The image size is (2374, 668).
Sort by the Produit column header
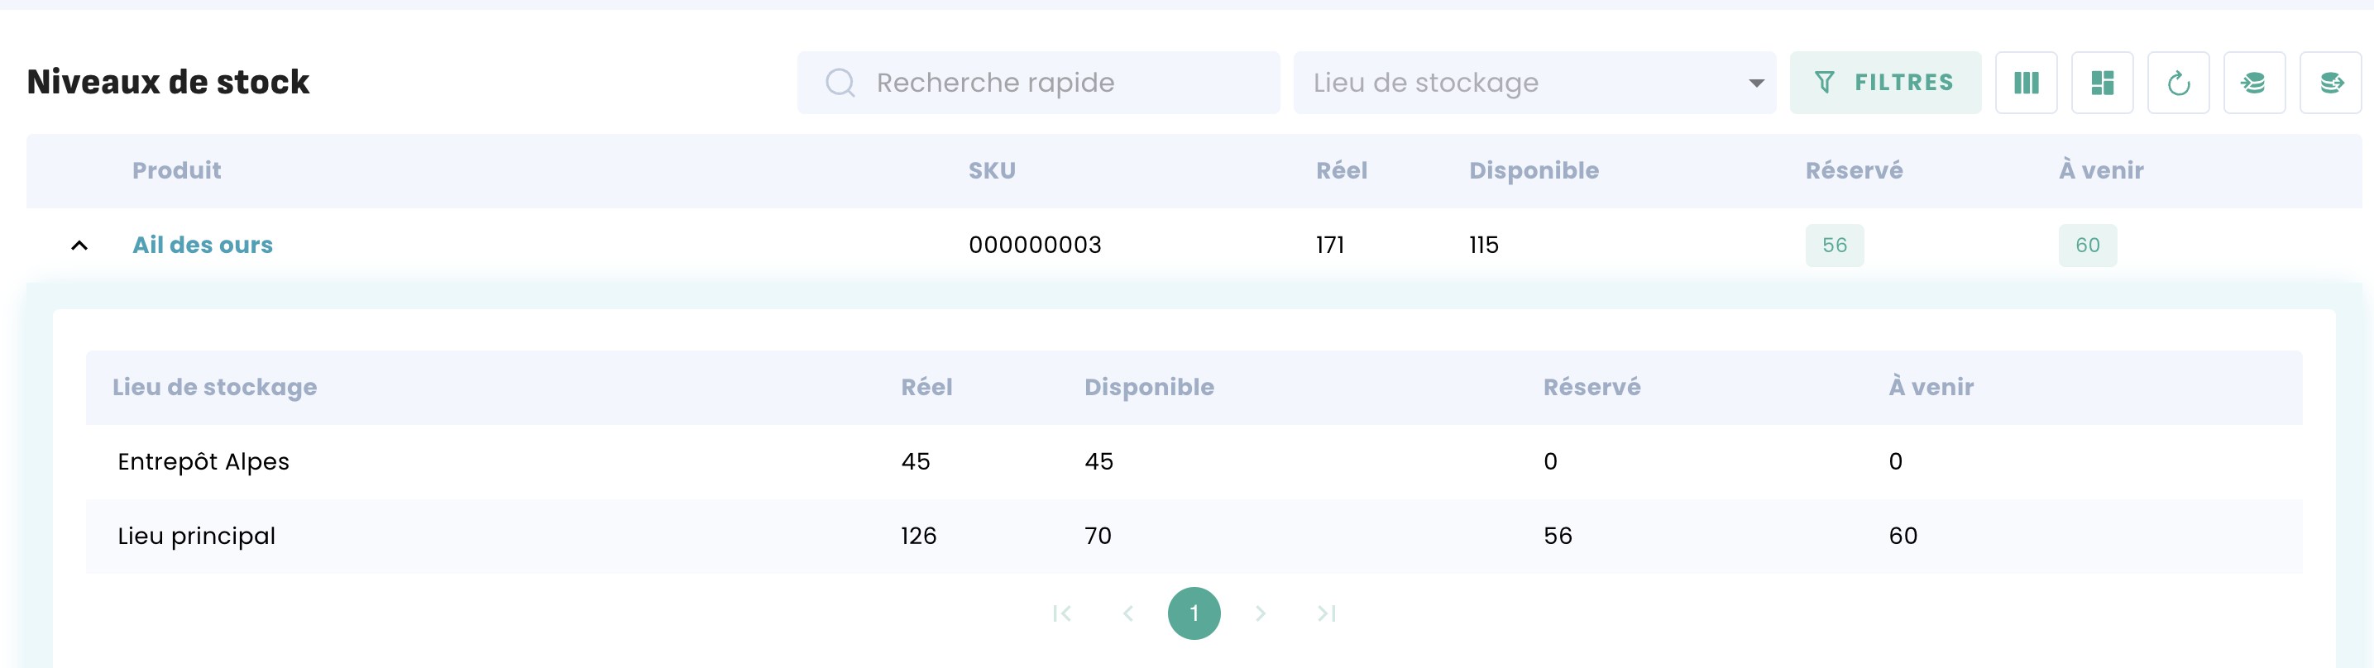[x=177, y=170]
